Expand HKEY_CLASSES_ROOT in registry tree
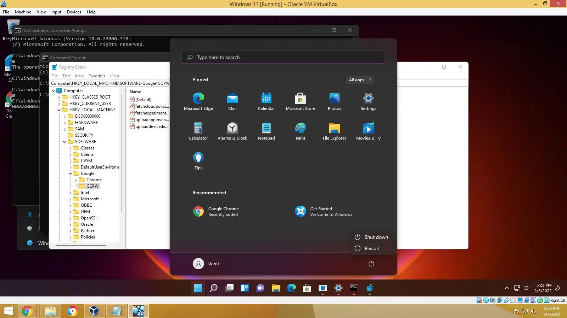The height and width of the screenshot is (318, 567). tap(59, 97)
